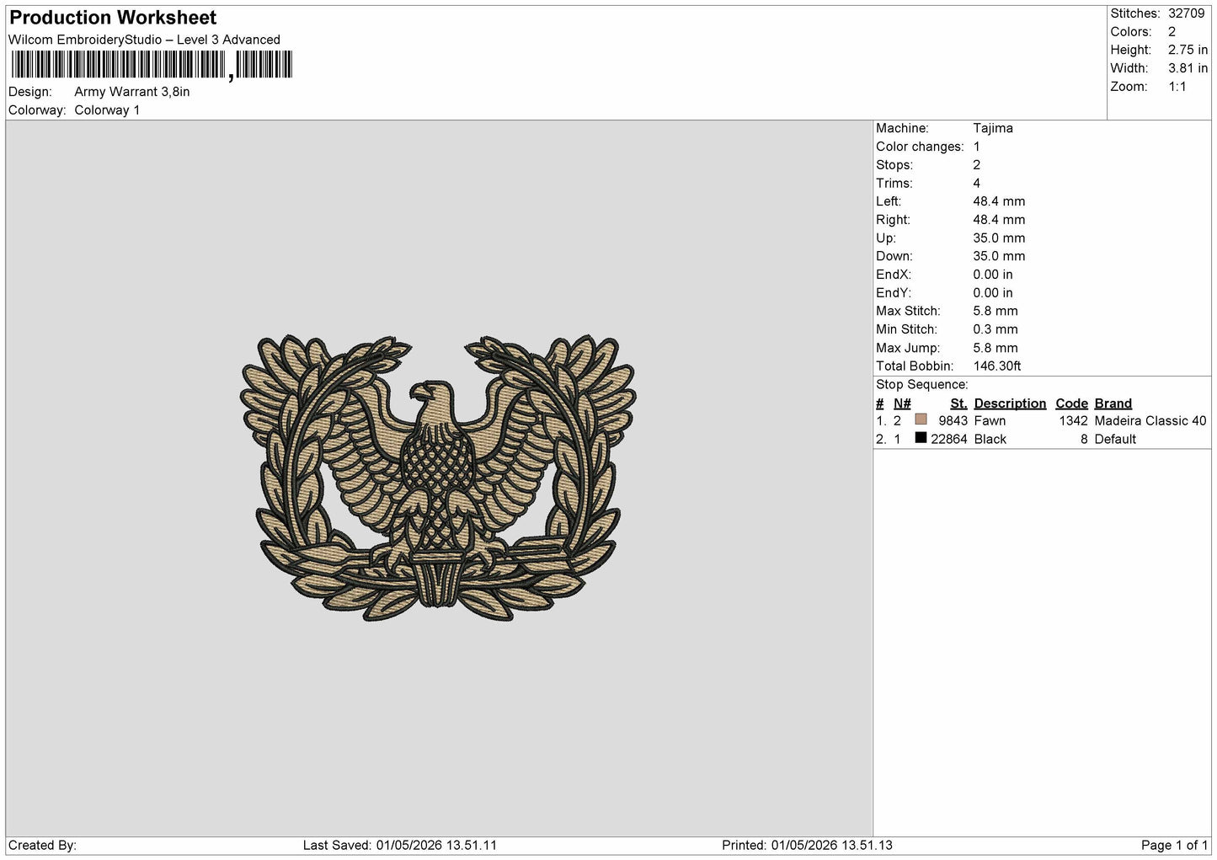This screenshot has width=1217, height=860.
Task: Click the Fawn color swatch
Action: [921, 419]
